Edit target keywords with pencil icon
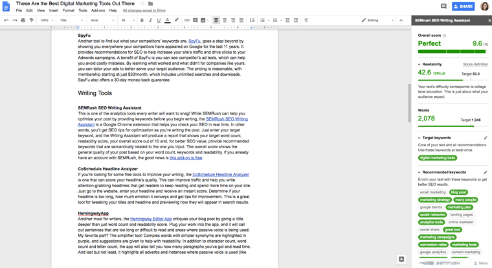The height and width of the screenshot is (268, 492). click(x=486, y=138)
